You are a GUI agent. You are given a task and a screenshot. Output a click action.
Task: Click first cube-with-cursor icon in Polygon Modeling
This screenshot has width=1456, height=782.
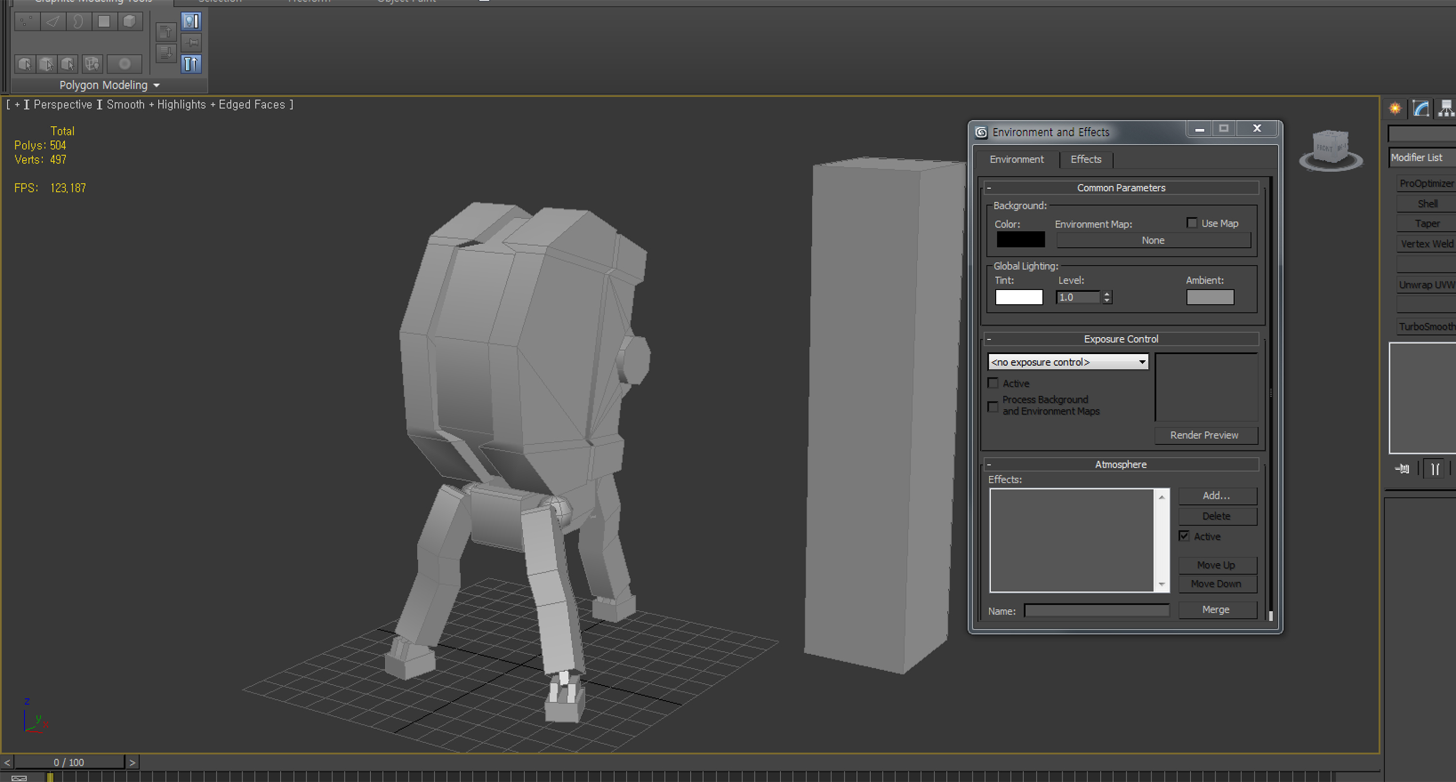(25, 64)
